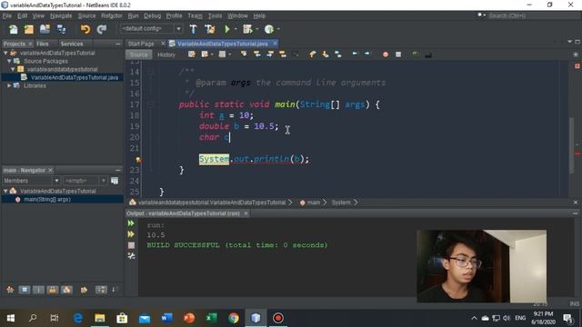Click the New File toolbar icon
582x327 pixels.
tap(13, 29)
